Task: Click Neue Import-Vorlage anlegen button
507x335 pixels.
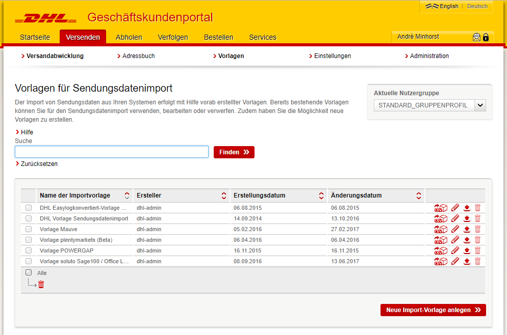Action: coord(433,310)
